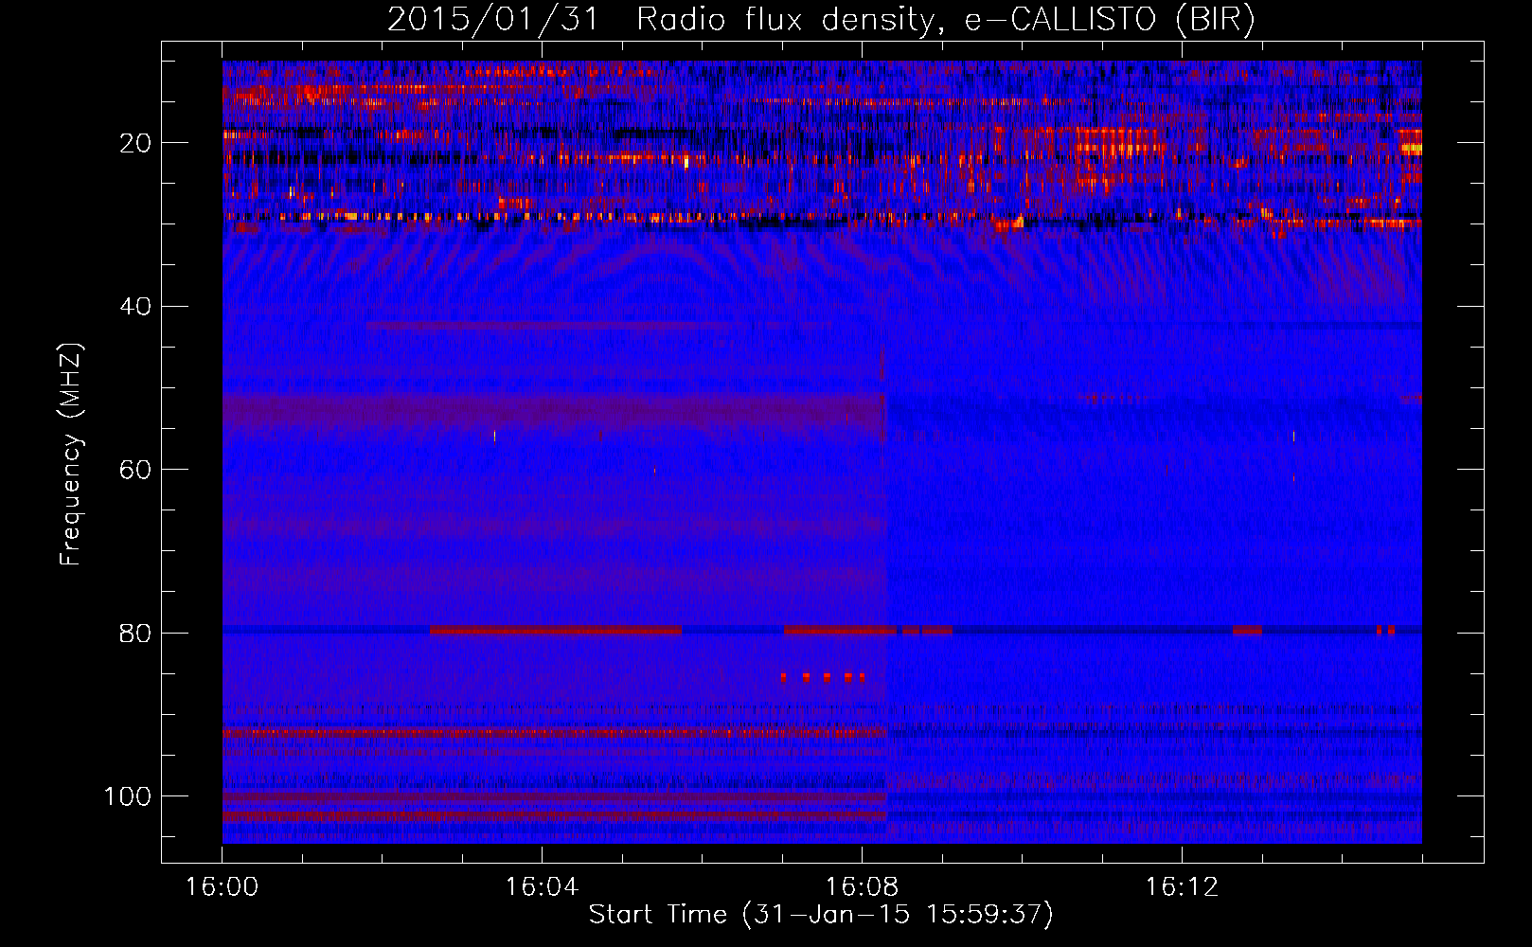Screen dimensions: 1532x947
Task: Click the '16:12' time tick label
Action: pos(1182,887)
